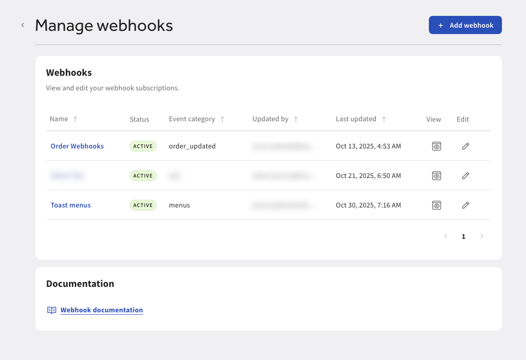526x360 pixels.
Task: Sort the Last updated column
Action: [384, 119]
